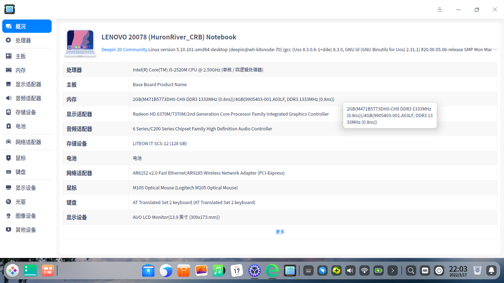504x283 pixels.
Task: Click the 鼠标 mouse sidebar icon
Action: pyautogui.click(x=8, y=158)
